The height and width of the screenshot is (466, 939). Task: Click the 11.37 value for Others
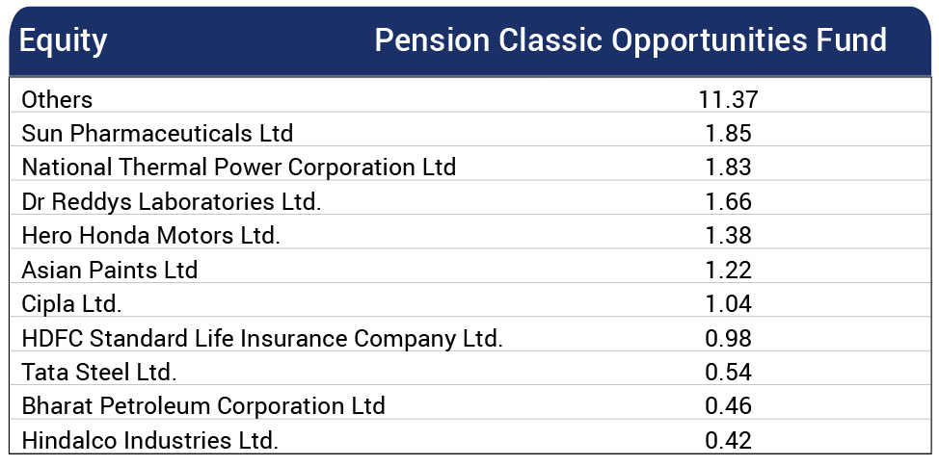click(x=728, y=99)
